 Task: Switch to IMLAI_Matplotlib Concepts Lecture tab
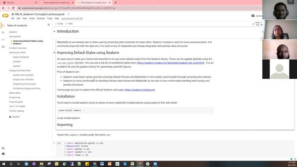click(57, 3)
